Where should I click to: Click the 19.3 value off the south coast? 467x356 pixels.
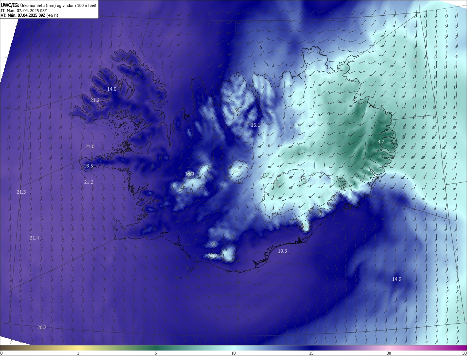click(x=282, y=251)
